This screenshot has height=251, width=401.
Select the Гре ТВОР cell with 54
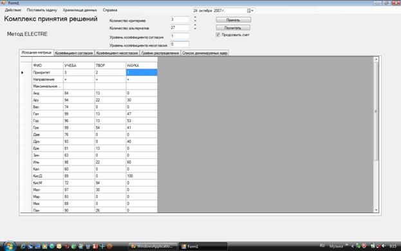(110, 128)
